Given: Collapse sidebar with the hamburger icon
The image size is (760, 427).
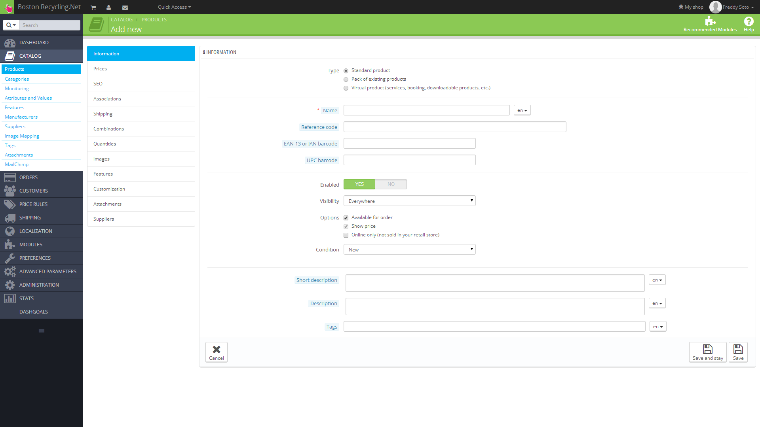Looking at the screenshot, I should [x=42, y=331].
